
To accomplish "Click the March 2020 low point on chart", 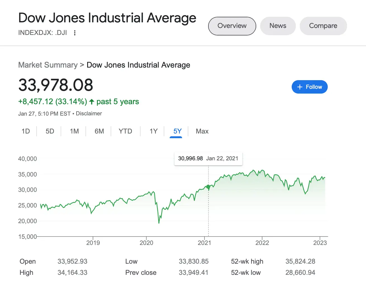I will click(x=159, y=223).
